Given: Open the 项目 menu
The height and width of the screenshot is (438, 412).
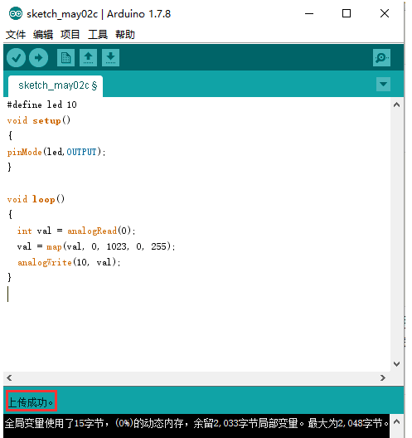Looking at the screenshot, I should (x=70, y=35).
